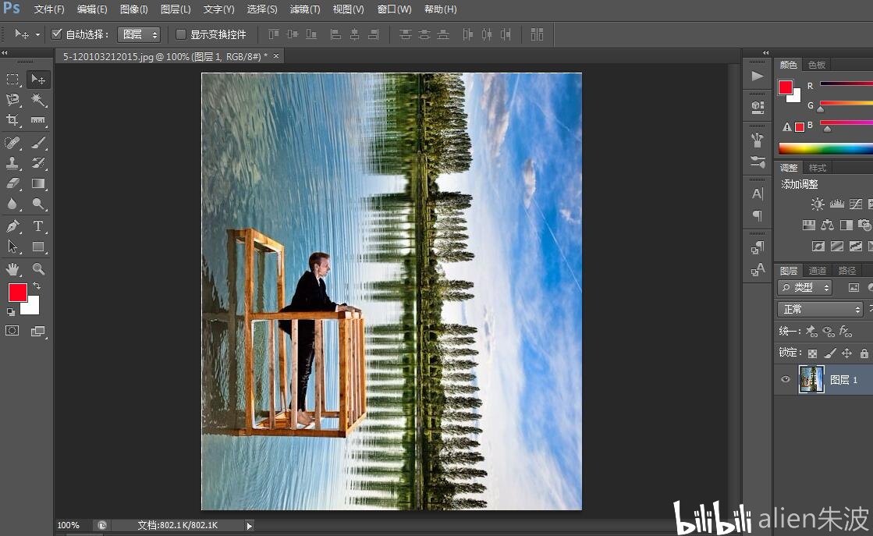This screenshot has height=536, width=873.
Task: Select the Rectangular Marquee tool
Action: (x=12, y=80)
